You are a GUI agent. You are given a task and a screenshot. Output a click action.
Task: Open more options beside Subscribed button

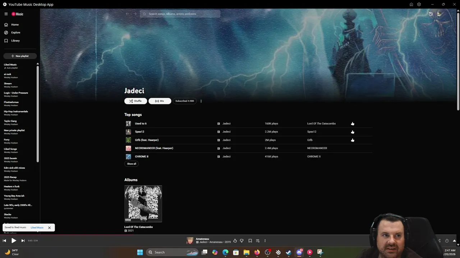click(201, 101)
